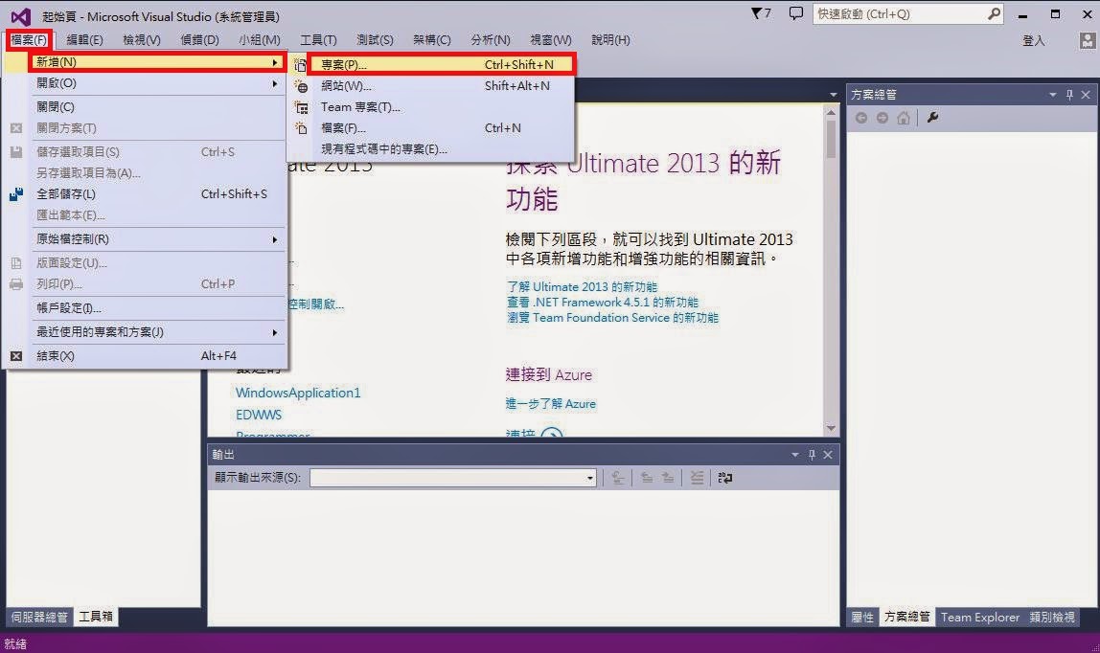
Task: Open recent project EDWWS
Action: point(258,416)
